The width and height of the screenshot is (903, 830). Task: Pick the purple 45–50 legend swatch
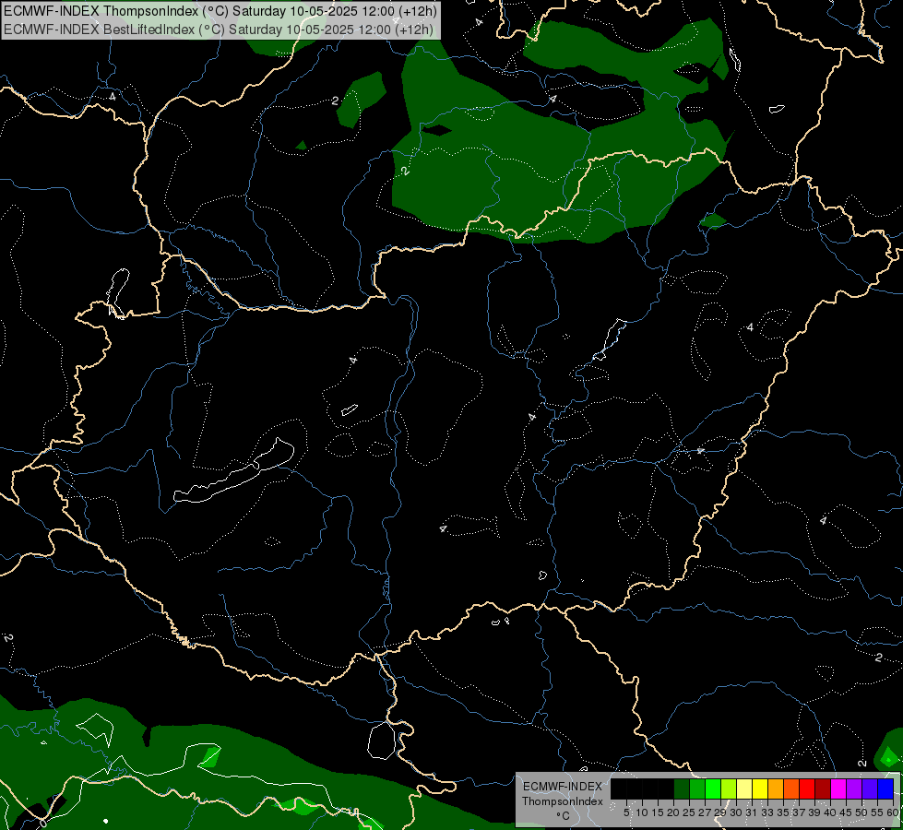coord(854,788)
